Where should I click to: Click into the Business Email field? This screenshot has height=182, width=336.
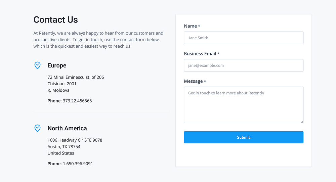pyautogui.click(x=244, y=65)
